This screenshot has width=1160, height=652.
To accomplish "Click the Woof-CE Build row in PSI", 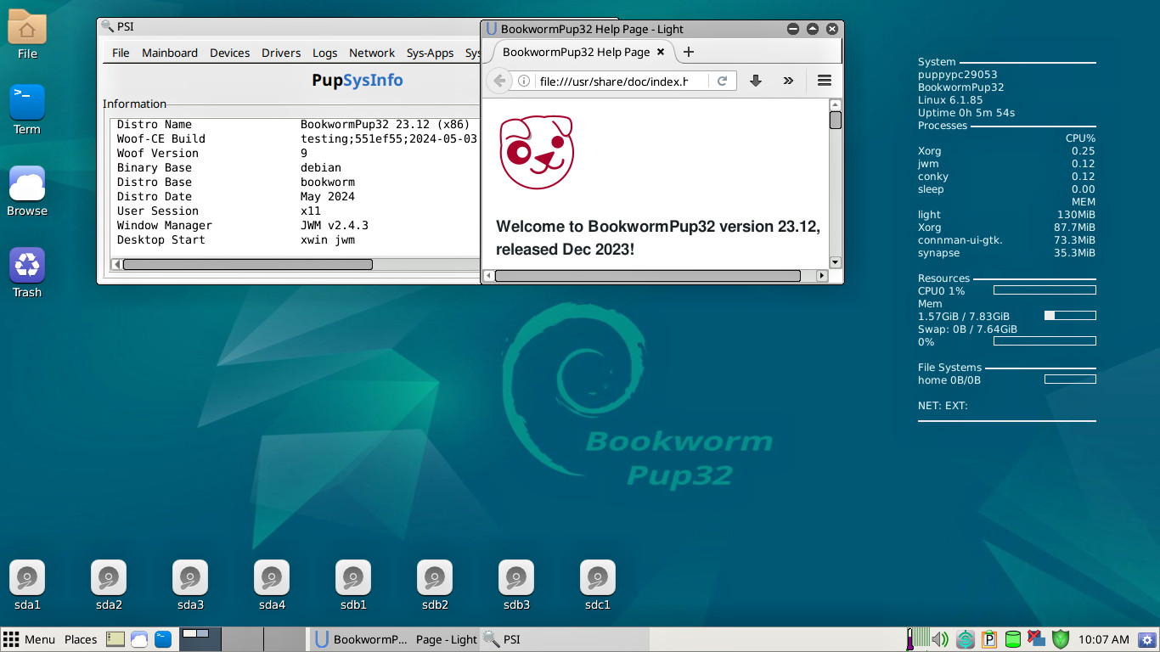I will pyautogui.click(x=296, y=138).
